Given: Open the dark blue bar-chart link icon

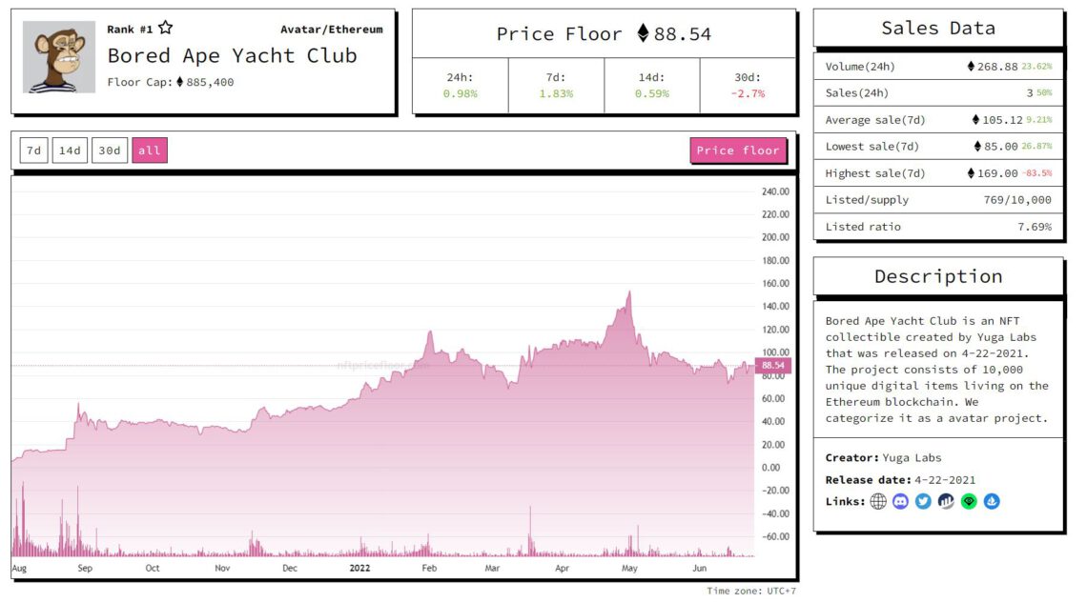Looking at the screenshot, I should point(946,501).
